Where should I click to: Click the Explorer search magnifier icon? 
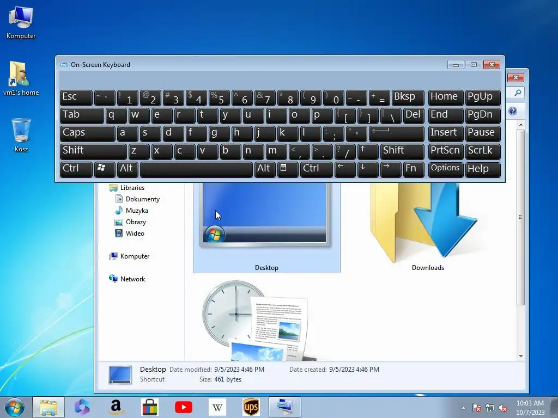click(x=518, y=93)
